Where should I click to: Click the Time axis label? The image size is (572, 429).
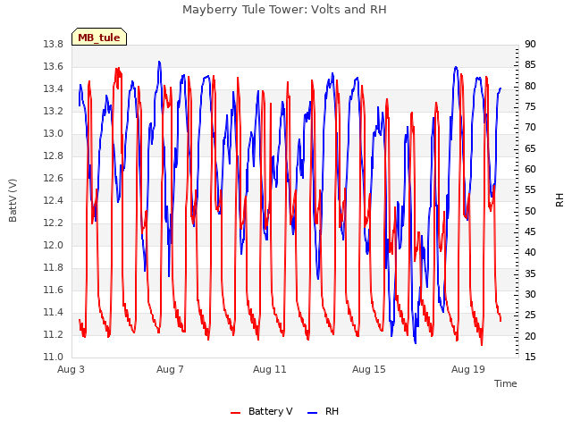click(x=506, y=383)
